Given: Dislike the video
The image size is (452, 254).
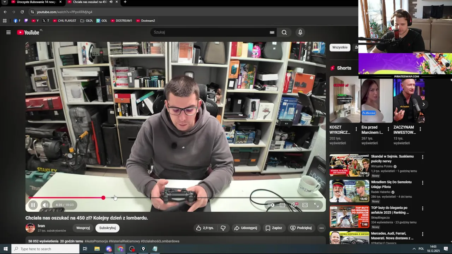Looking at the screenshot, I should (223, 228).
